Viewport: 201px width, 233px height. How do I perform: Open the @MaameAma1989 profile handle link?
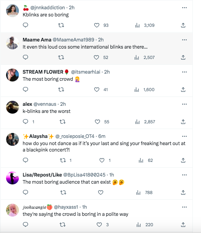73,40
